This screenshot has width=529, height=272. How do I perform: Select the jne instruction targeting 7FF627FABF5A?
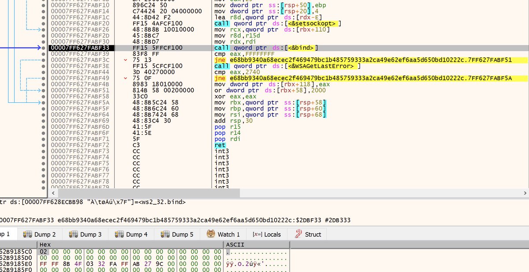tap(363, 78)
